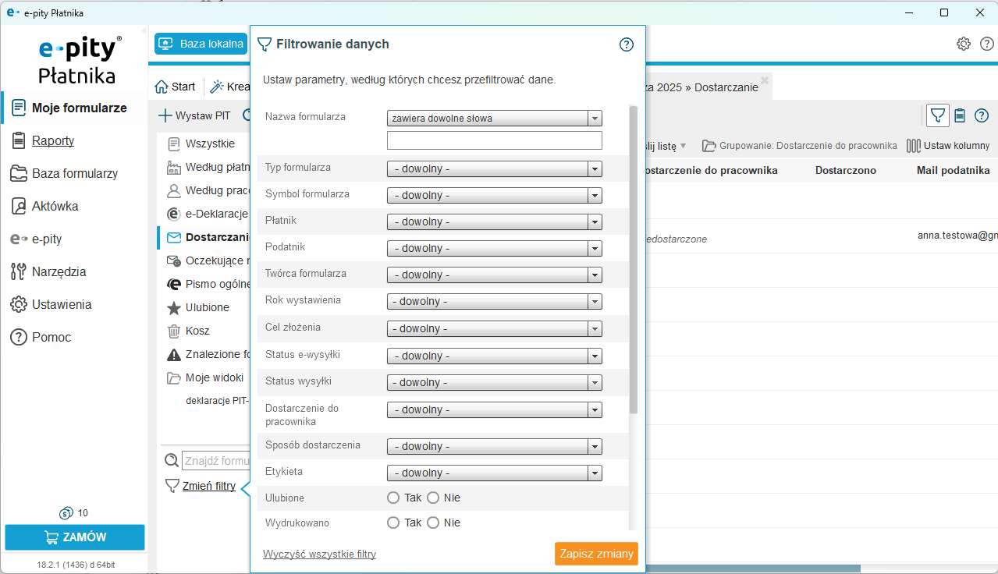Click the filter dialog vertical scrollbar
This screenshot has height=574, width=998.
point(634,257)
